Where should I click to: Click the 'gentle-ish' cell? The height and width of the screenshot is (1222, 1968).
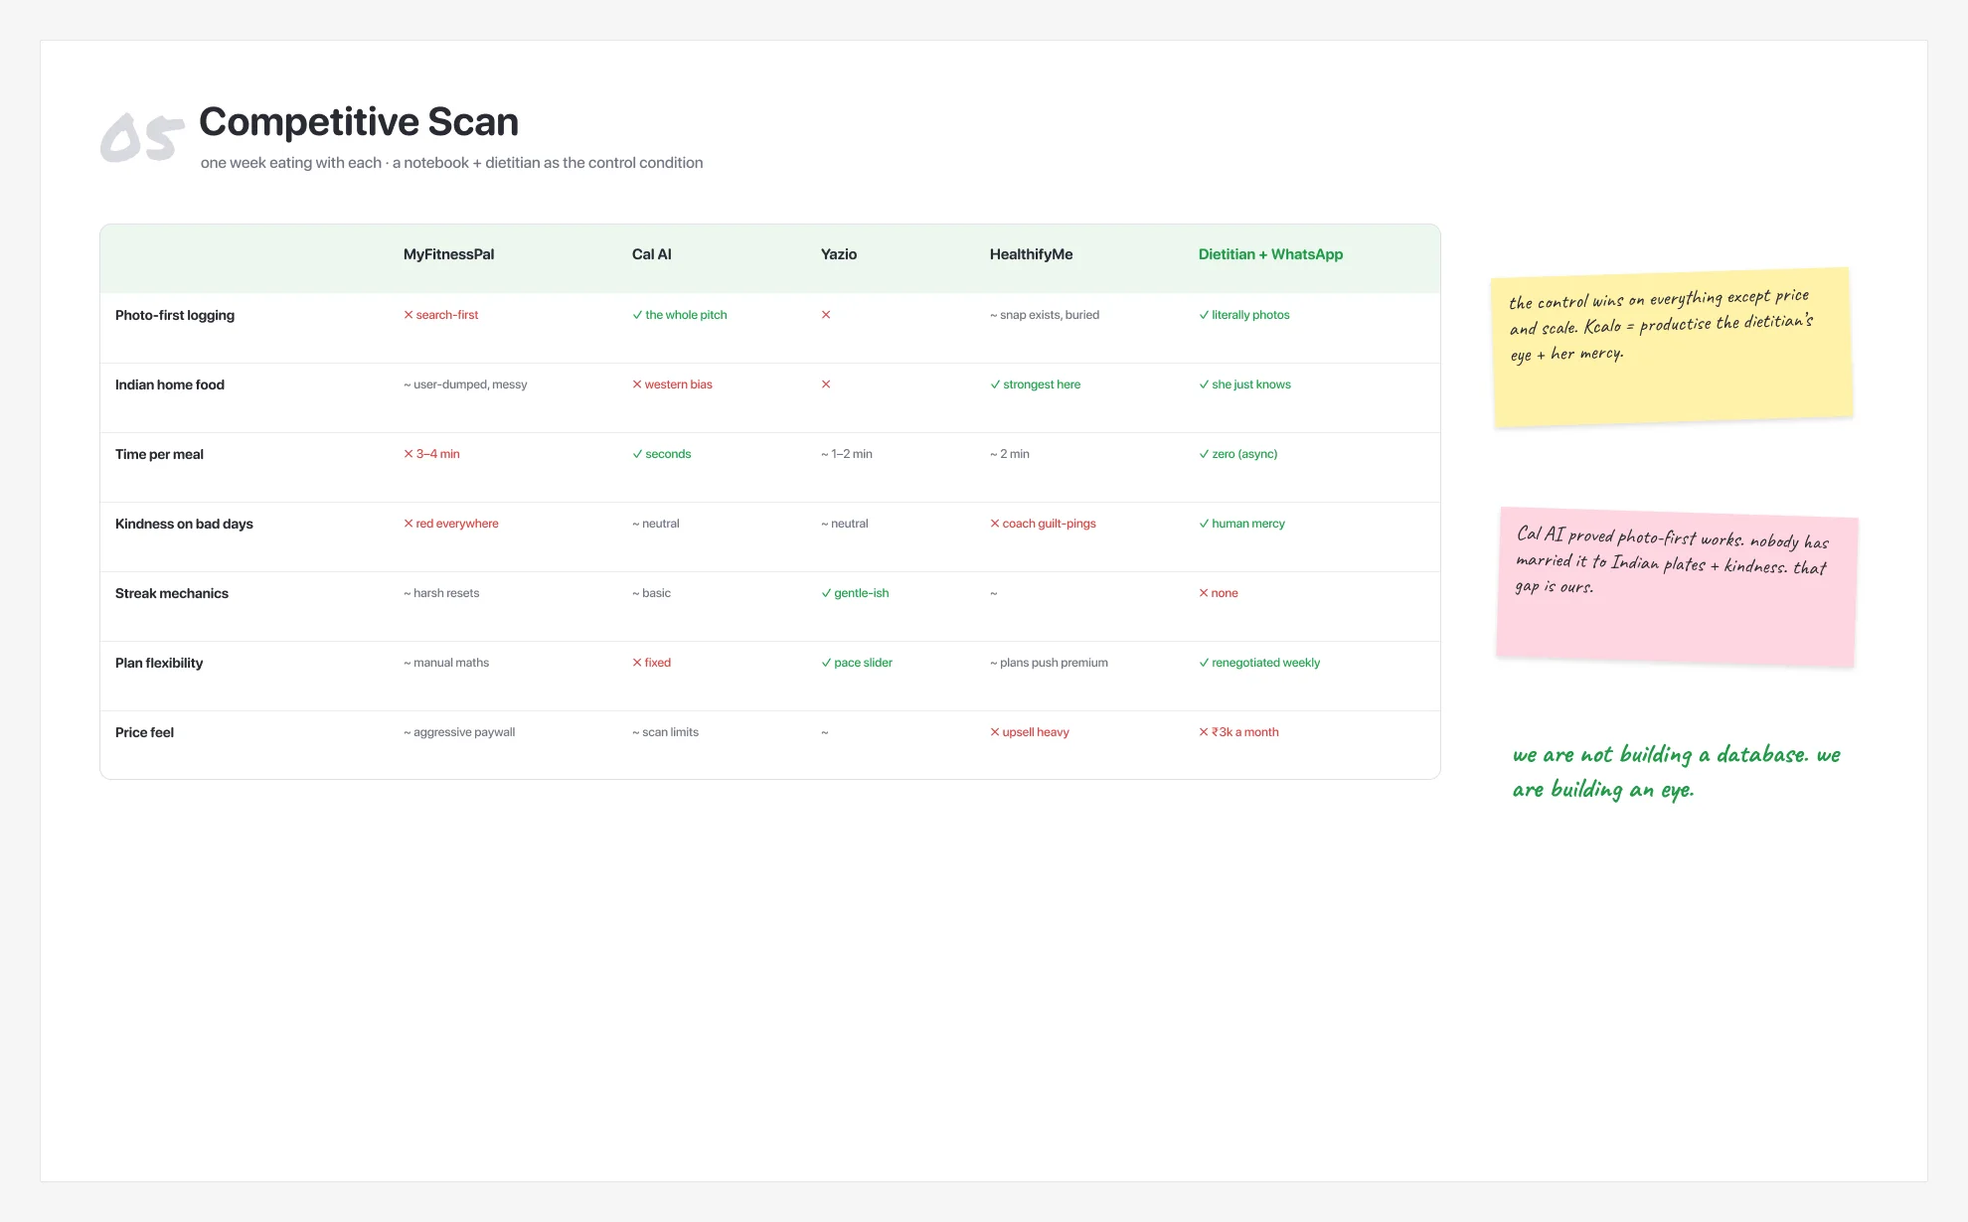point(855,593)
